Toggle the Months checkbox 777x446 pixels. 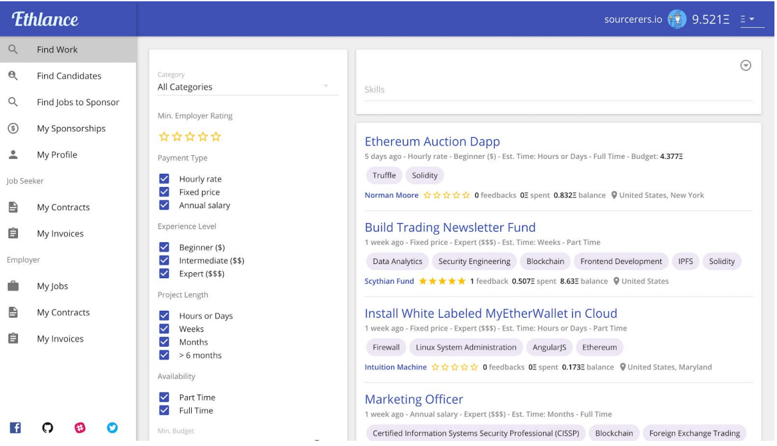[164, 342]
